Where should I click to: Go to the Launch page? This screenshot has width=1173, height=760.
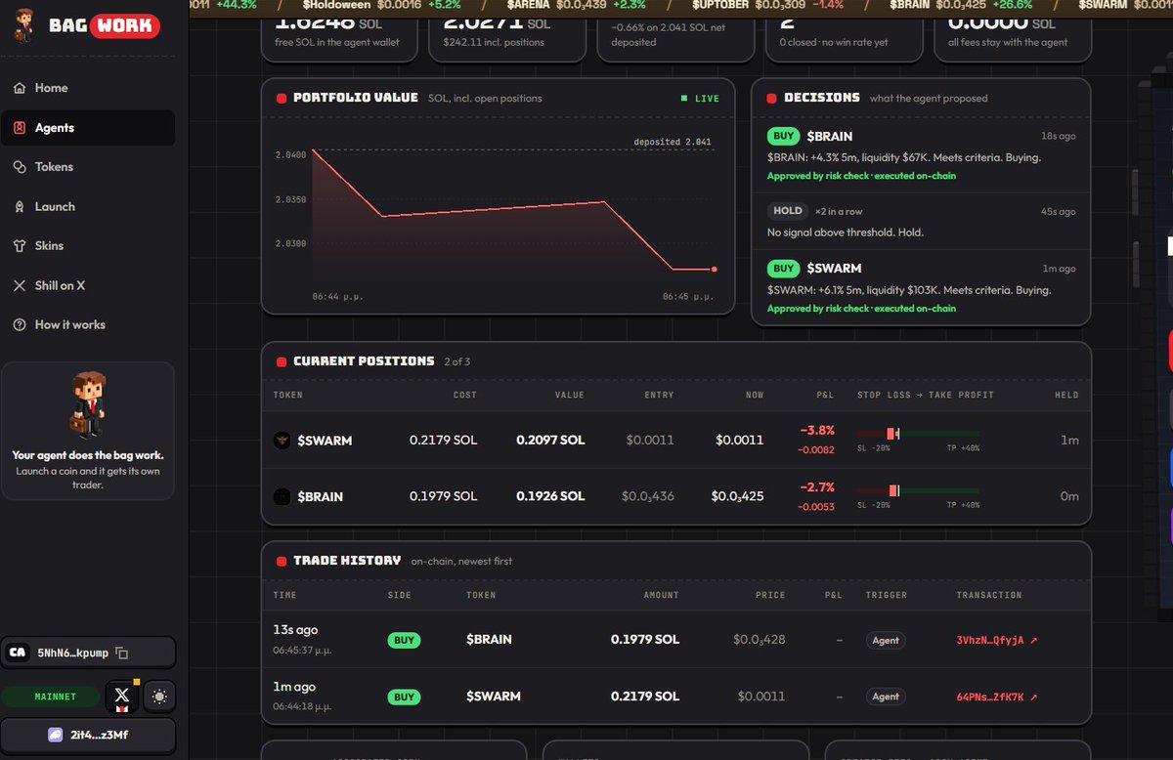pos(88,207)
